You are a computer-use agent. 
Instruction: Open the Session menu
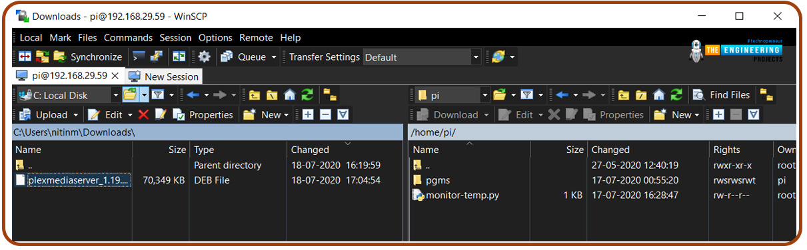pyautogui.click(x=175, y=38)
